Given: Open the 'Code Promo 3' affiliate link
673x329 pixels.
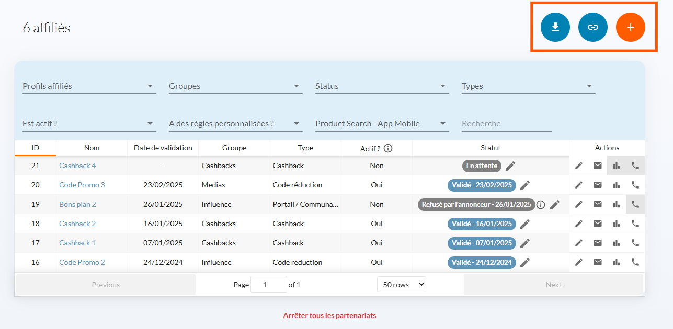Looking at the screenshot, I should (x=82, y=185).
